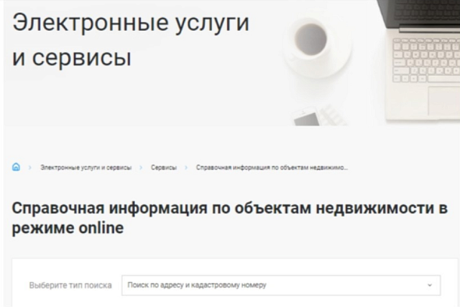The height and width of the screenshot is (307, 460).
Task: Click the 'Справочная информация по объектам недвижимости' heading
Action: (x=230, y=218)
